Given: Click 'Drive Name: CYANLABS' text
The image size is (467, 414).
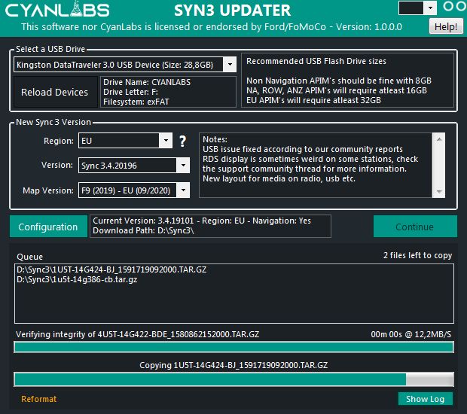Looking at the screenshot, I should pyautogui.click(x=147, y=82).
